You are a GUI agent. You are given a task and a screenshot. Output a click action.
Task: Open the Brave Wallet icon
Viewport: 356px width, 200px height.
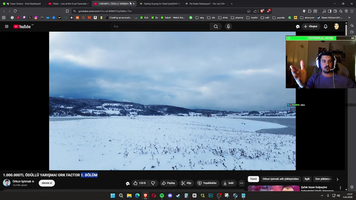pos(335,11)
